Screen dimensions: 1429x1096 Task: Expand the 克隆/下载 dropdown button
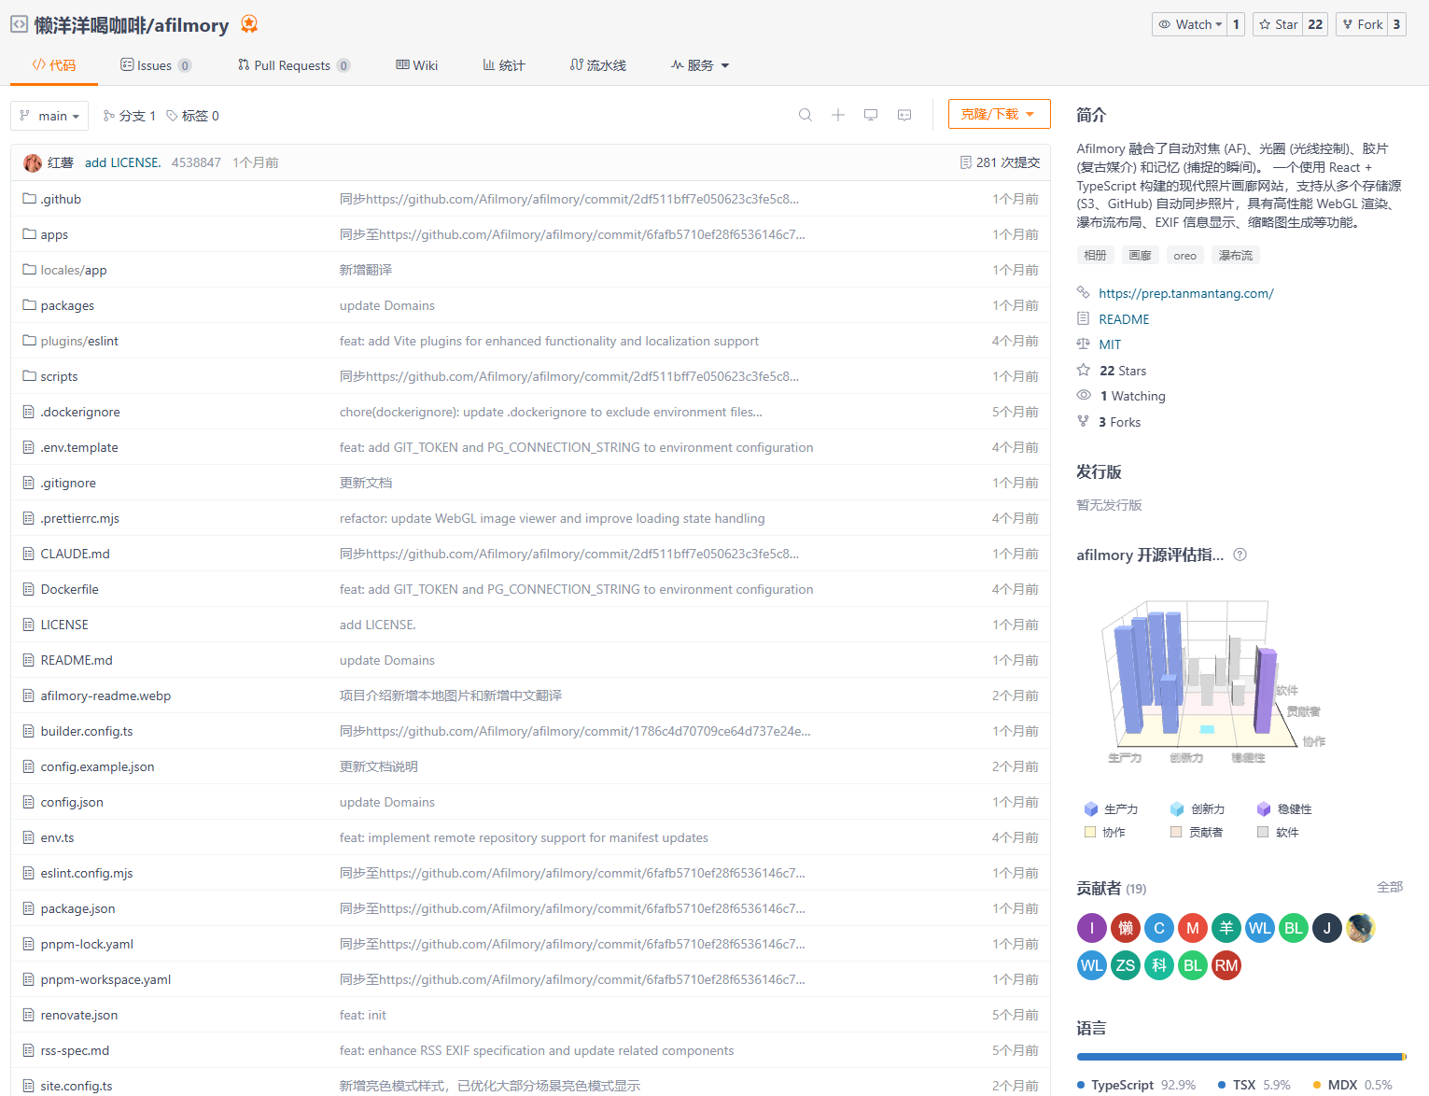pos(999,114)
